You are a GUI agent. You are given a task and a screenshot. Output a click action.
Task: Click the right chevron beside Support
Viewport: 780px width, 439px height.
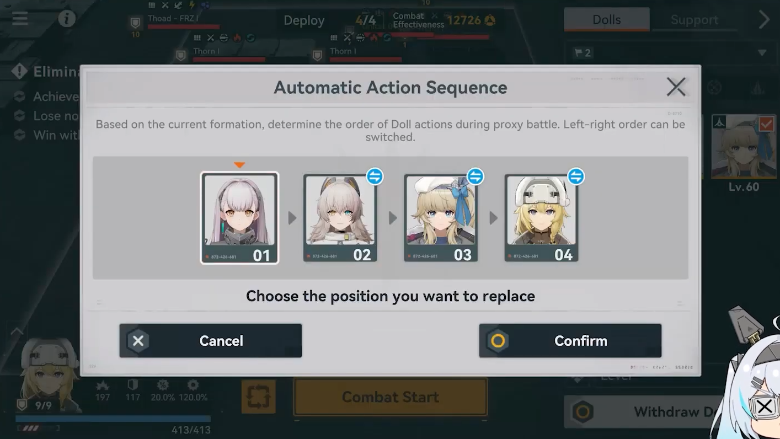(x=764, y=20)
